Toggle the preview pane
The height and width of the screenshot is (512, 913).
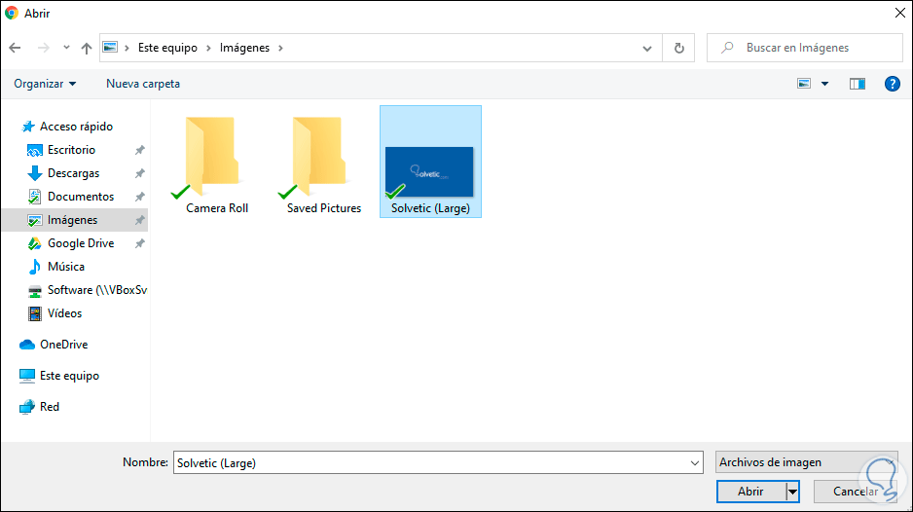point(858,84)
